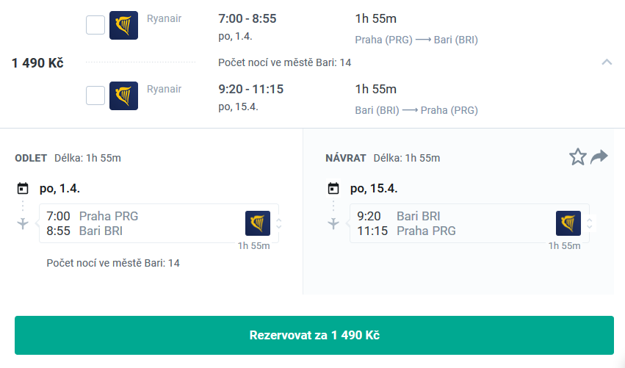Click the Ryanair logo in the Bari–Praha segment card
625x368 pixels.
tap(568, 223)
